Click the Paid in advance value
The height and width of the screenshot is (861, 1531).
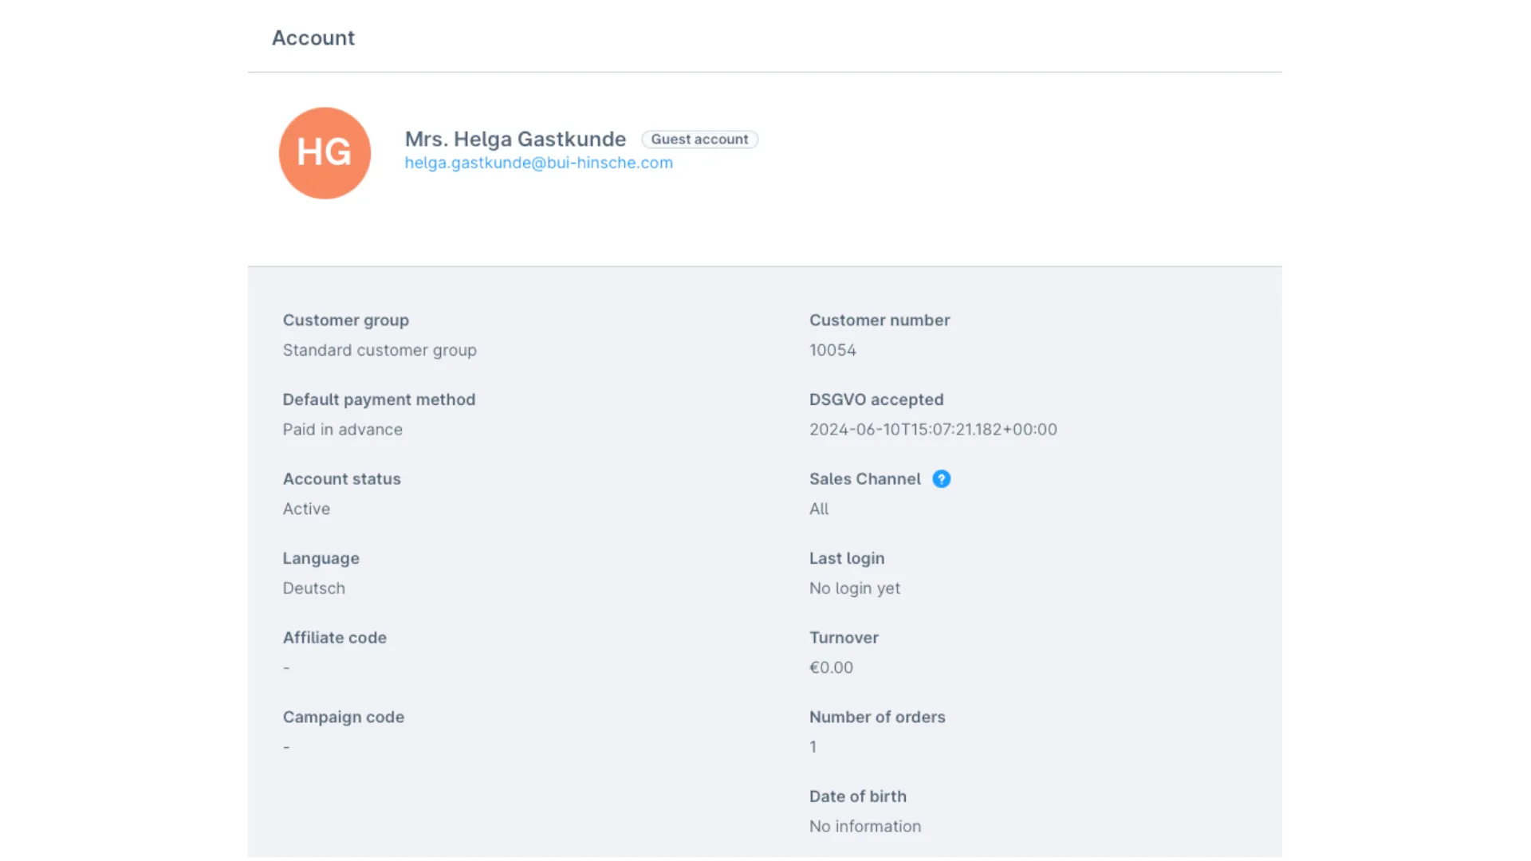click(342, 430)
